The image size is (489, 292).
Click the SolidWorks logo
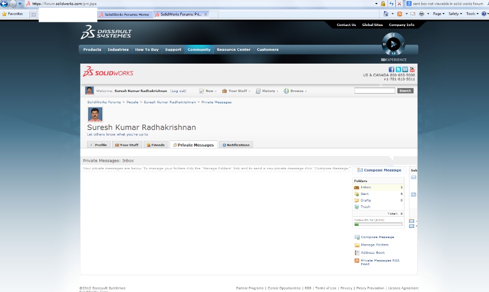[x=108, y=72]
